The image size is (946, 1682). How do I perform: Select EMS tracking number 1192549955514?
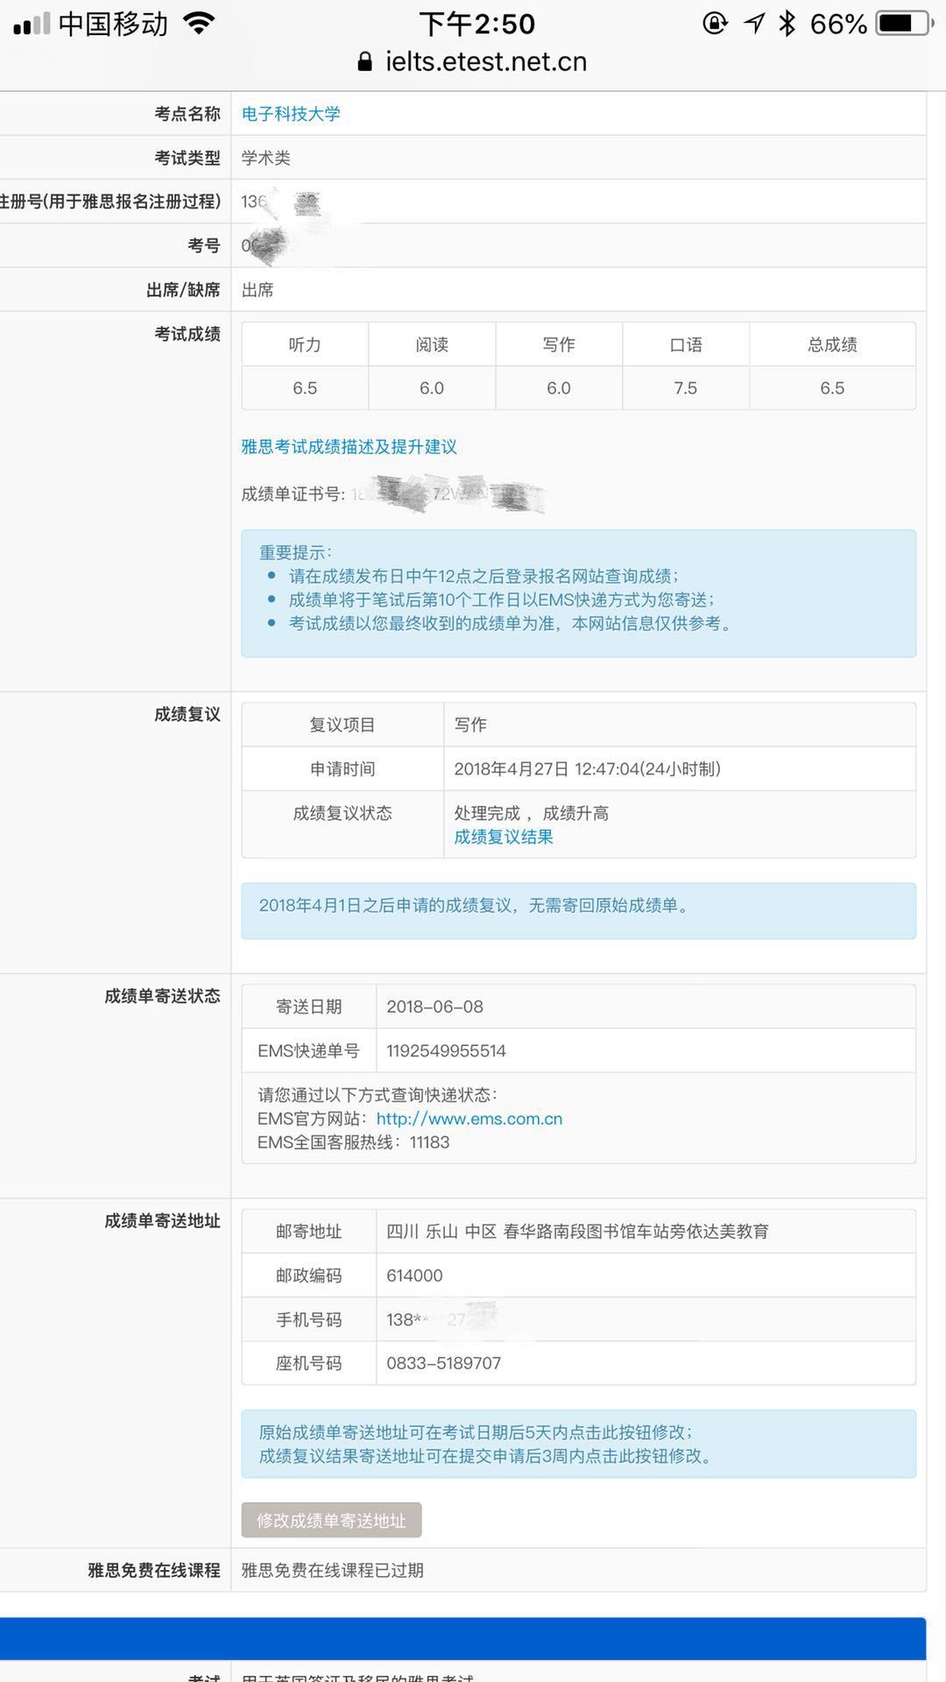(x=446, y=1050)
